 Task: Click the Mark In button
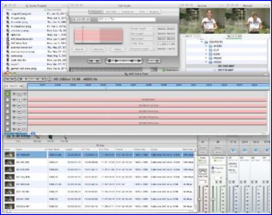click(x=79, y=49)
